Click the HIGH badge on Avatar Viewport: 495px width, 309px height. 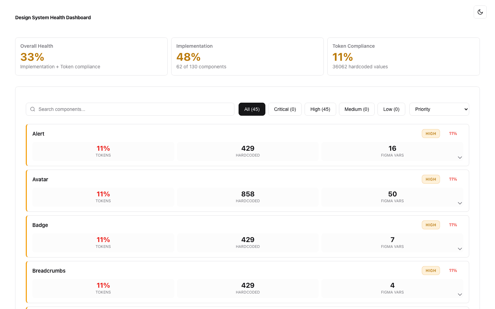tap(431, 179)
